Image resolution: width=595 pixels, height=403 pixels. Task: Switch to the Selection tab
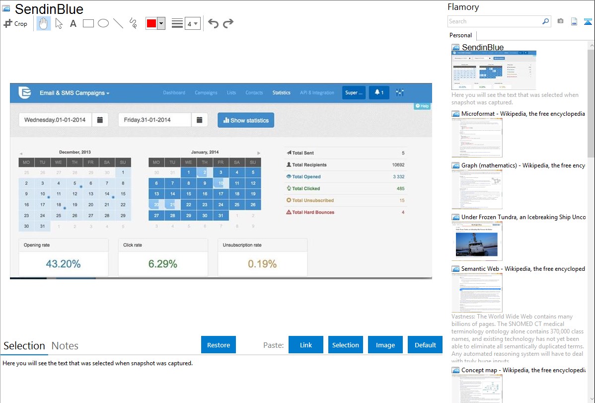[24, 346]
